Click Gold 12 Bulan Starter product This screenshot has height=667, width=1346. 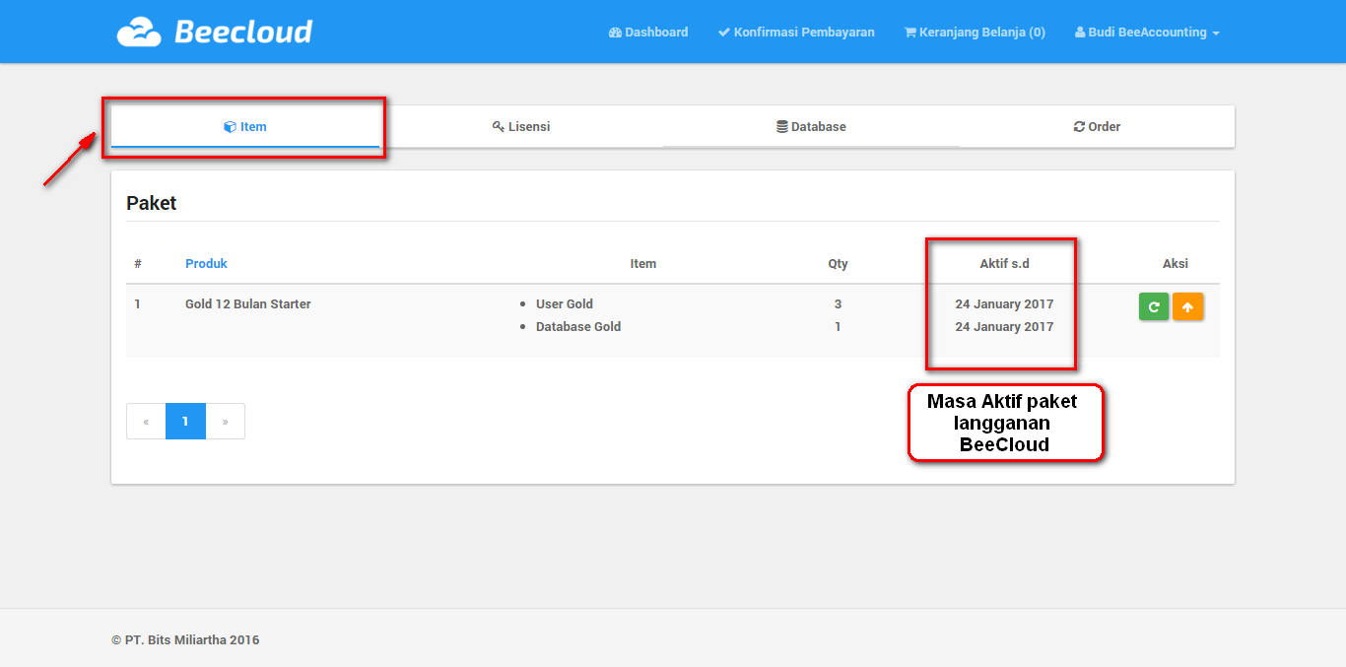click(x=248, y=304)
